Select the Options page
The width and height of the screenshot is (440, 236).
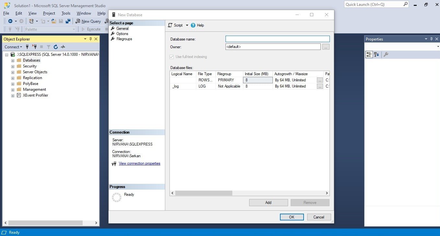(x=122, y=34)
